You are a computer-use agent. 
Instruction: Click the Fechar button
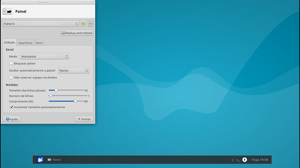84,119
